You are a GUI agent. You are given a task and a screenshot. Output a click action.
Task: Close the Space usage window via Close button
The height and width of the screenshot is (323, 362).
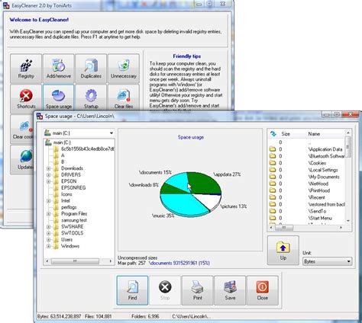(x=263, y=290)
